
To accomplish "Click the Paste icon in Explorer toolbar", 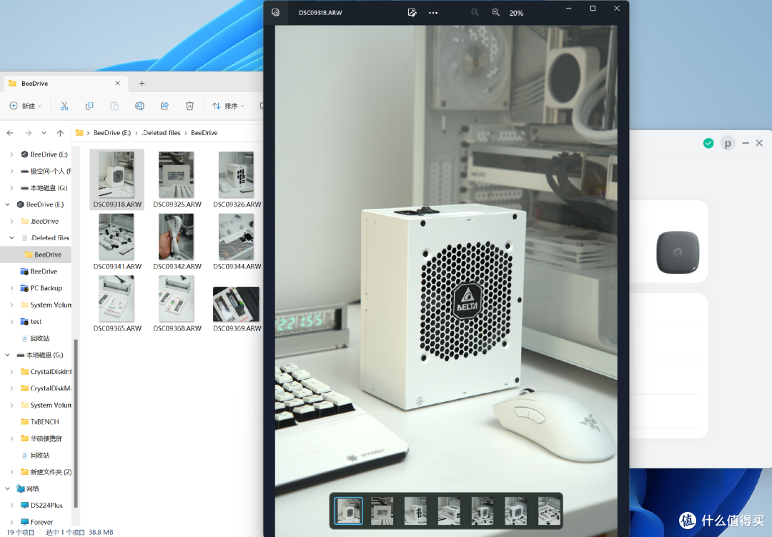I will [x=114, y=106].
